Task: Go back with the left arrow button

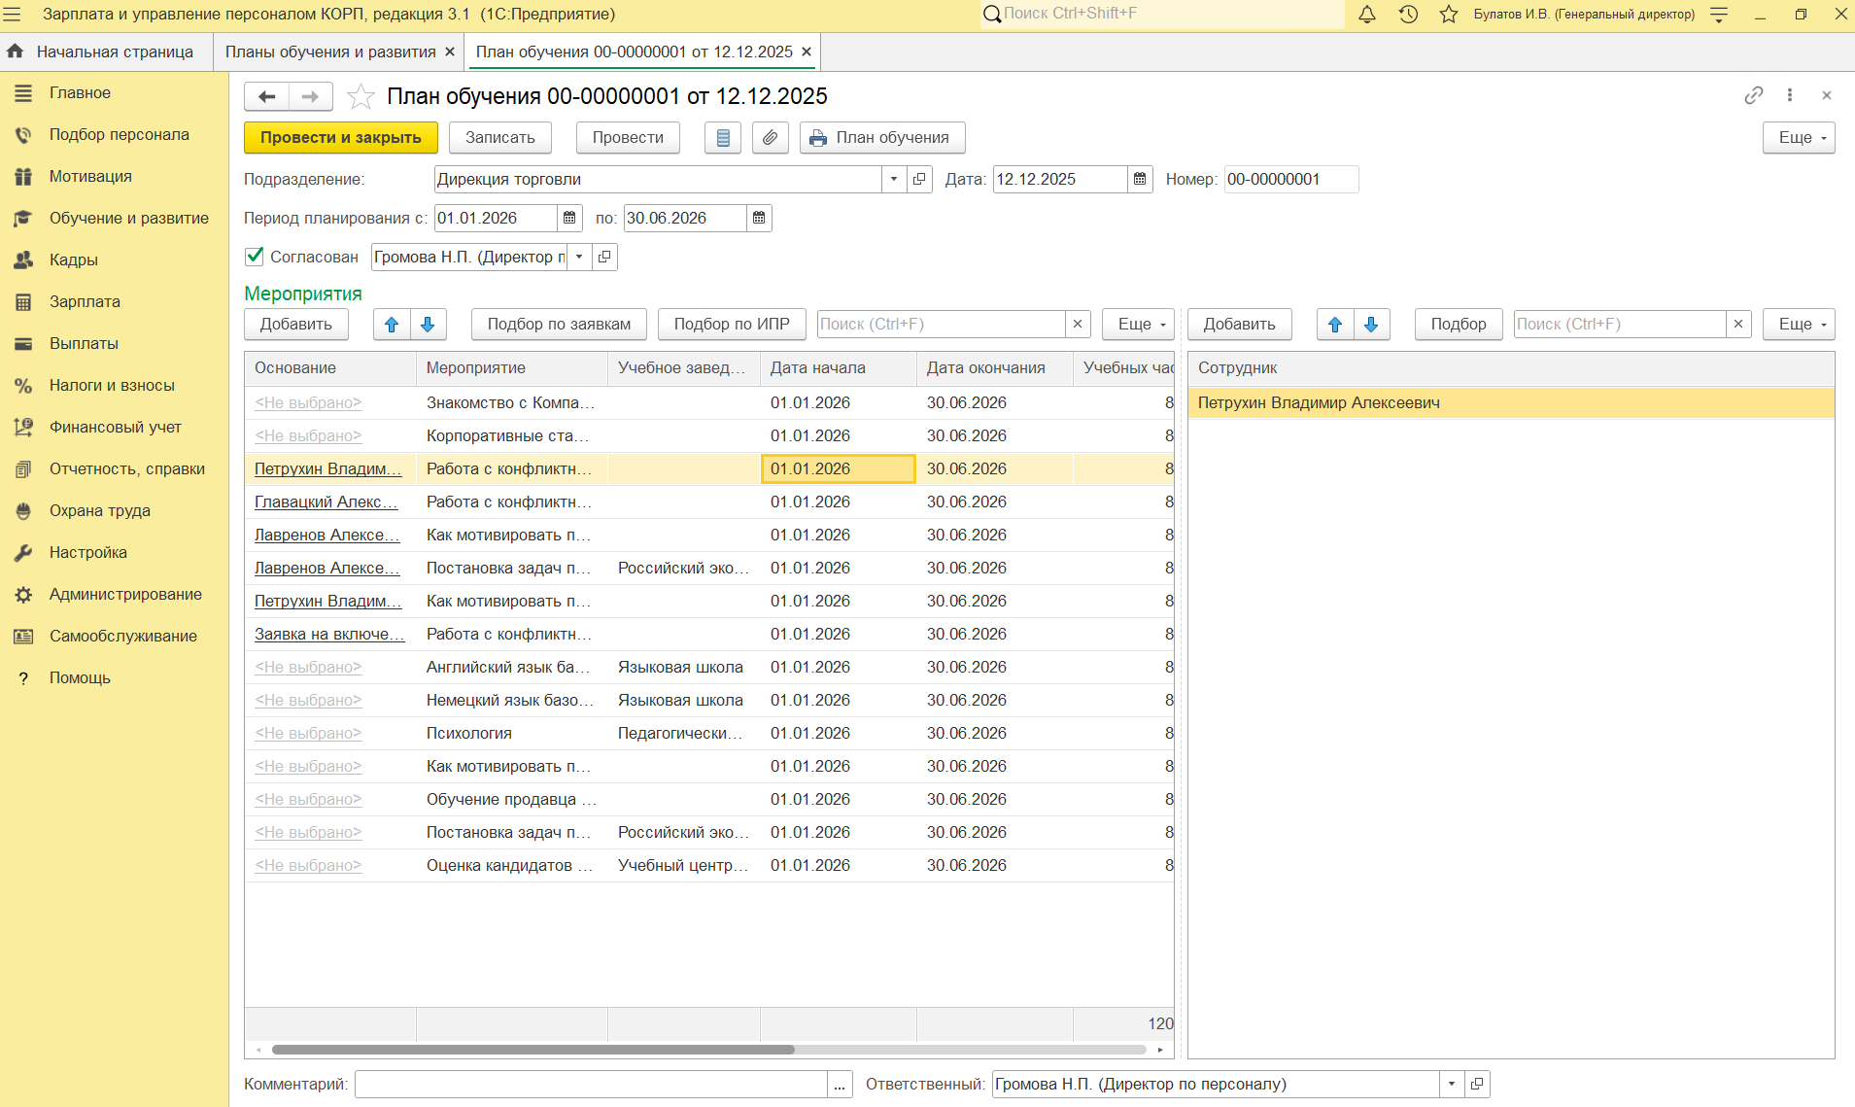Action: [267, 96]
